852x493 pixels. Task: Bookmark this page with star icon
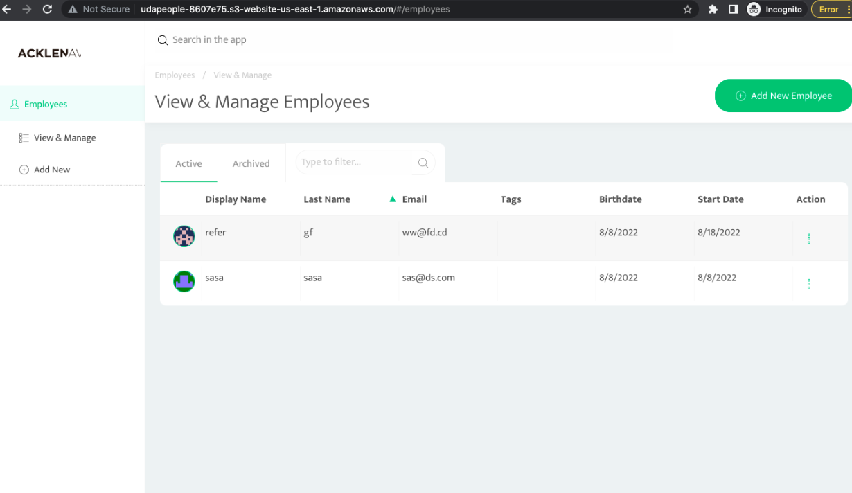coord(687,10)
